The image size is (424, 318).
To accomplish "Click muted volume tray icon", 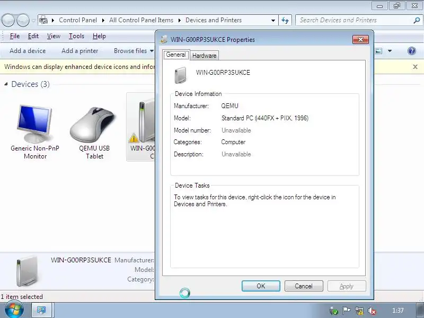I will coord(372,311).
